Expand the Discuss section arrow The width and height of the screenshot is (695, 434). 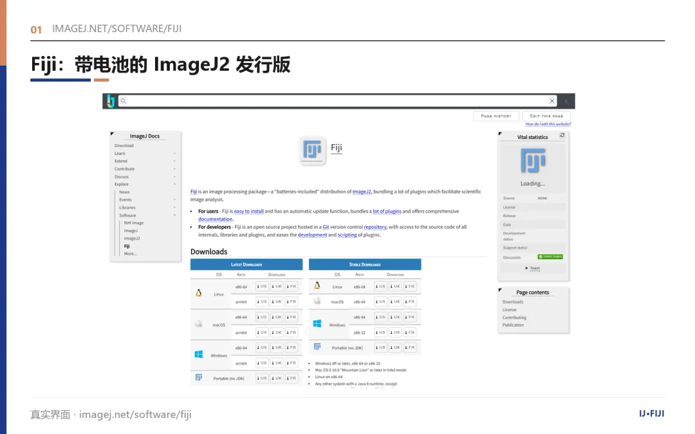174,177
